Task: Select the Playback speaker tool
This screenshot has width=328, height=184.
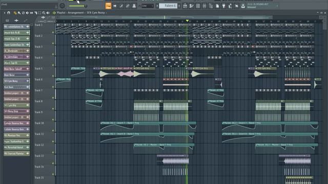Action: point(48,13)
